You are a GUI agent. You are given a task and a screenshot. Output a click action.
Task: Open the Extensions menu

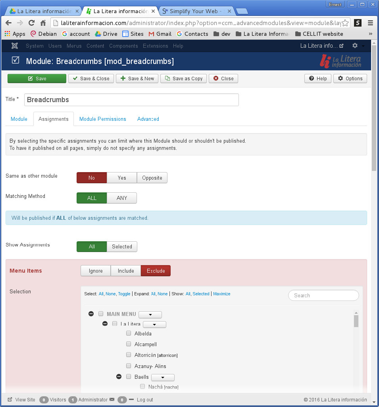[x=155, y=46]
